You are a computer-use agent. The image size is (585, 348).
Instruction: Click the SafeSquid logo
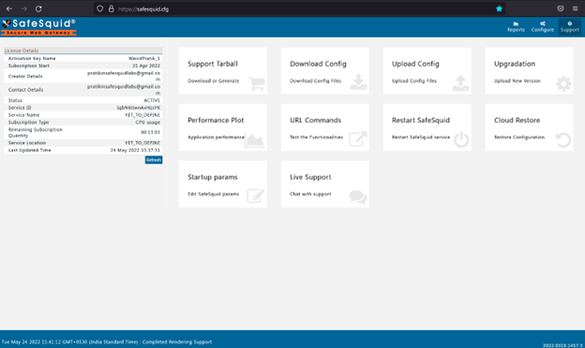point(38,27)
